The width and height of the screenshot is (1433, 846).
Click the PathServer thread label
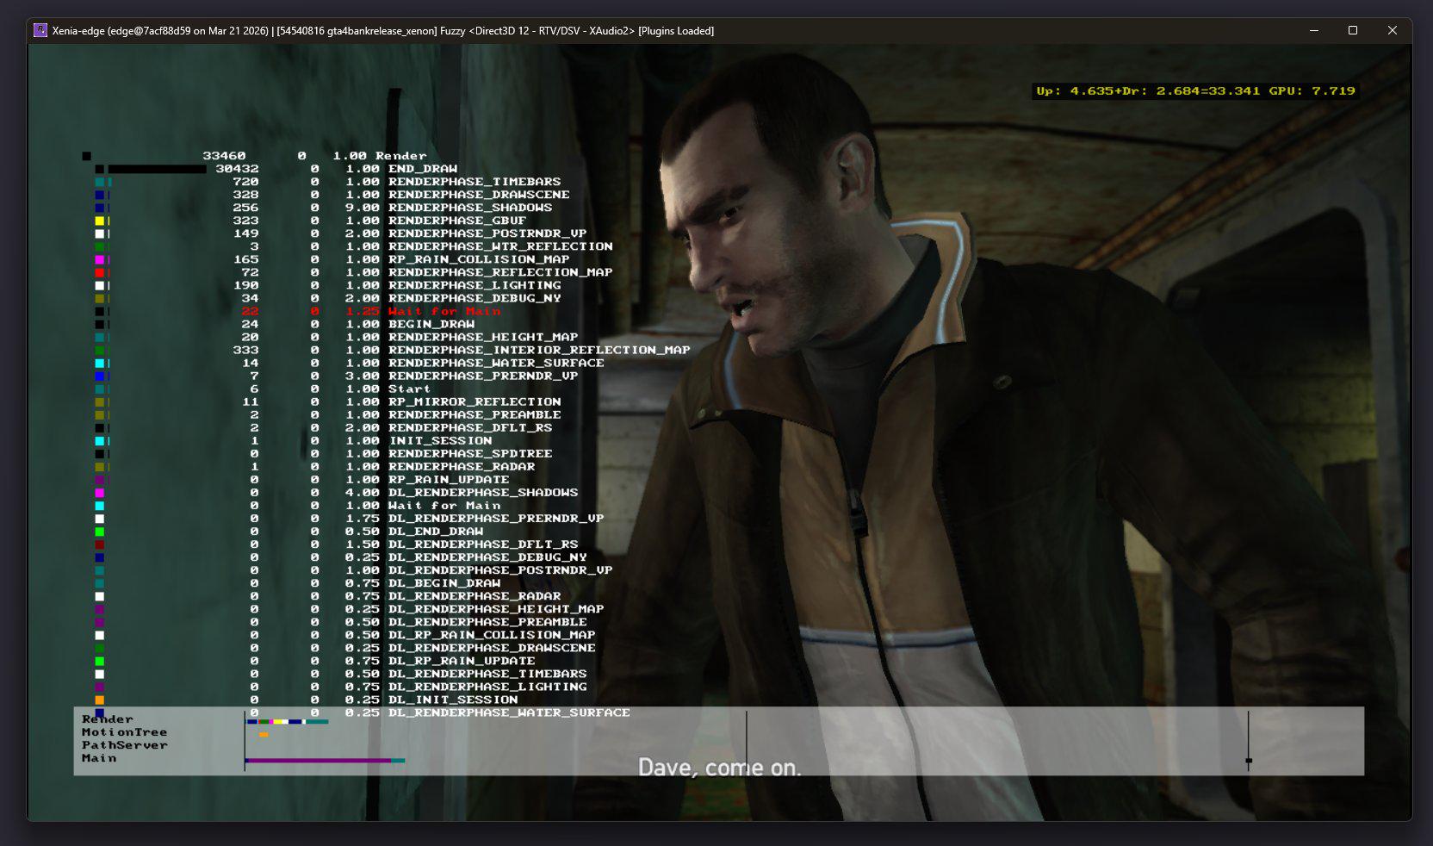coord(125,745)
